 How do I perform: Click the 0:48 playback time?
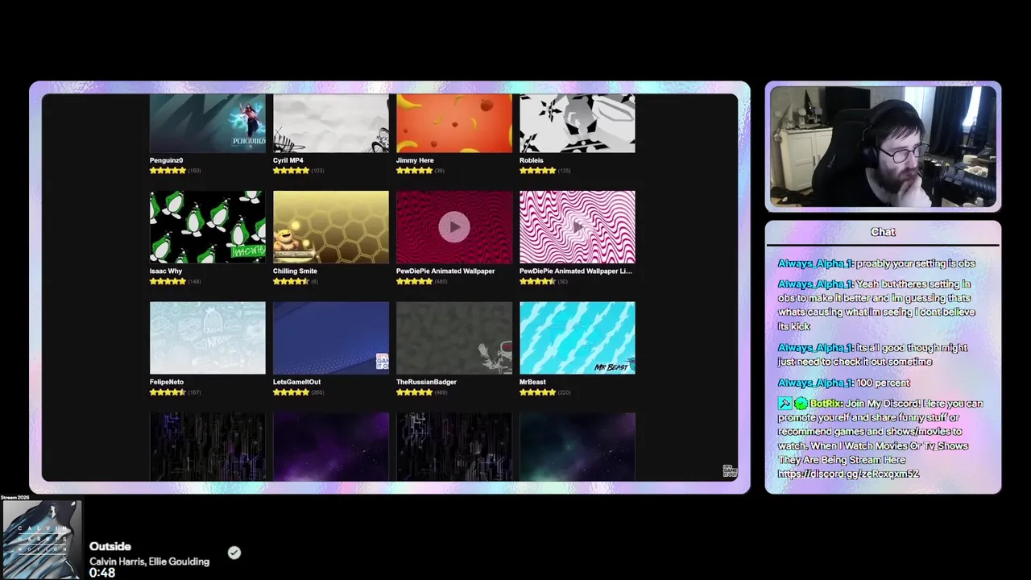click(x=102, y=574)
